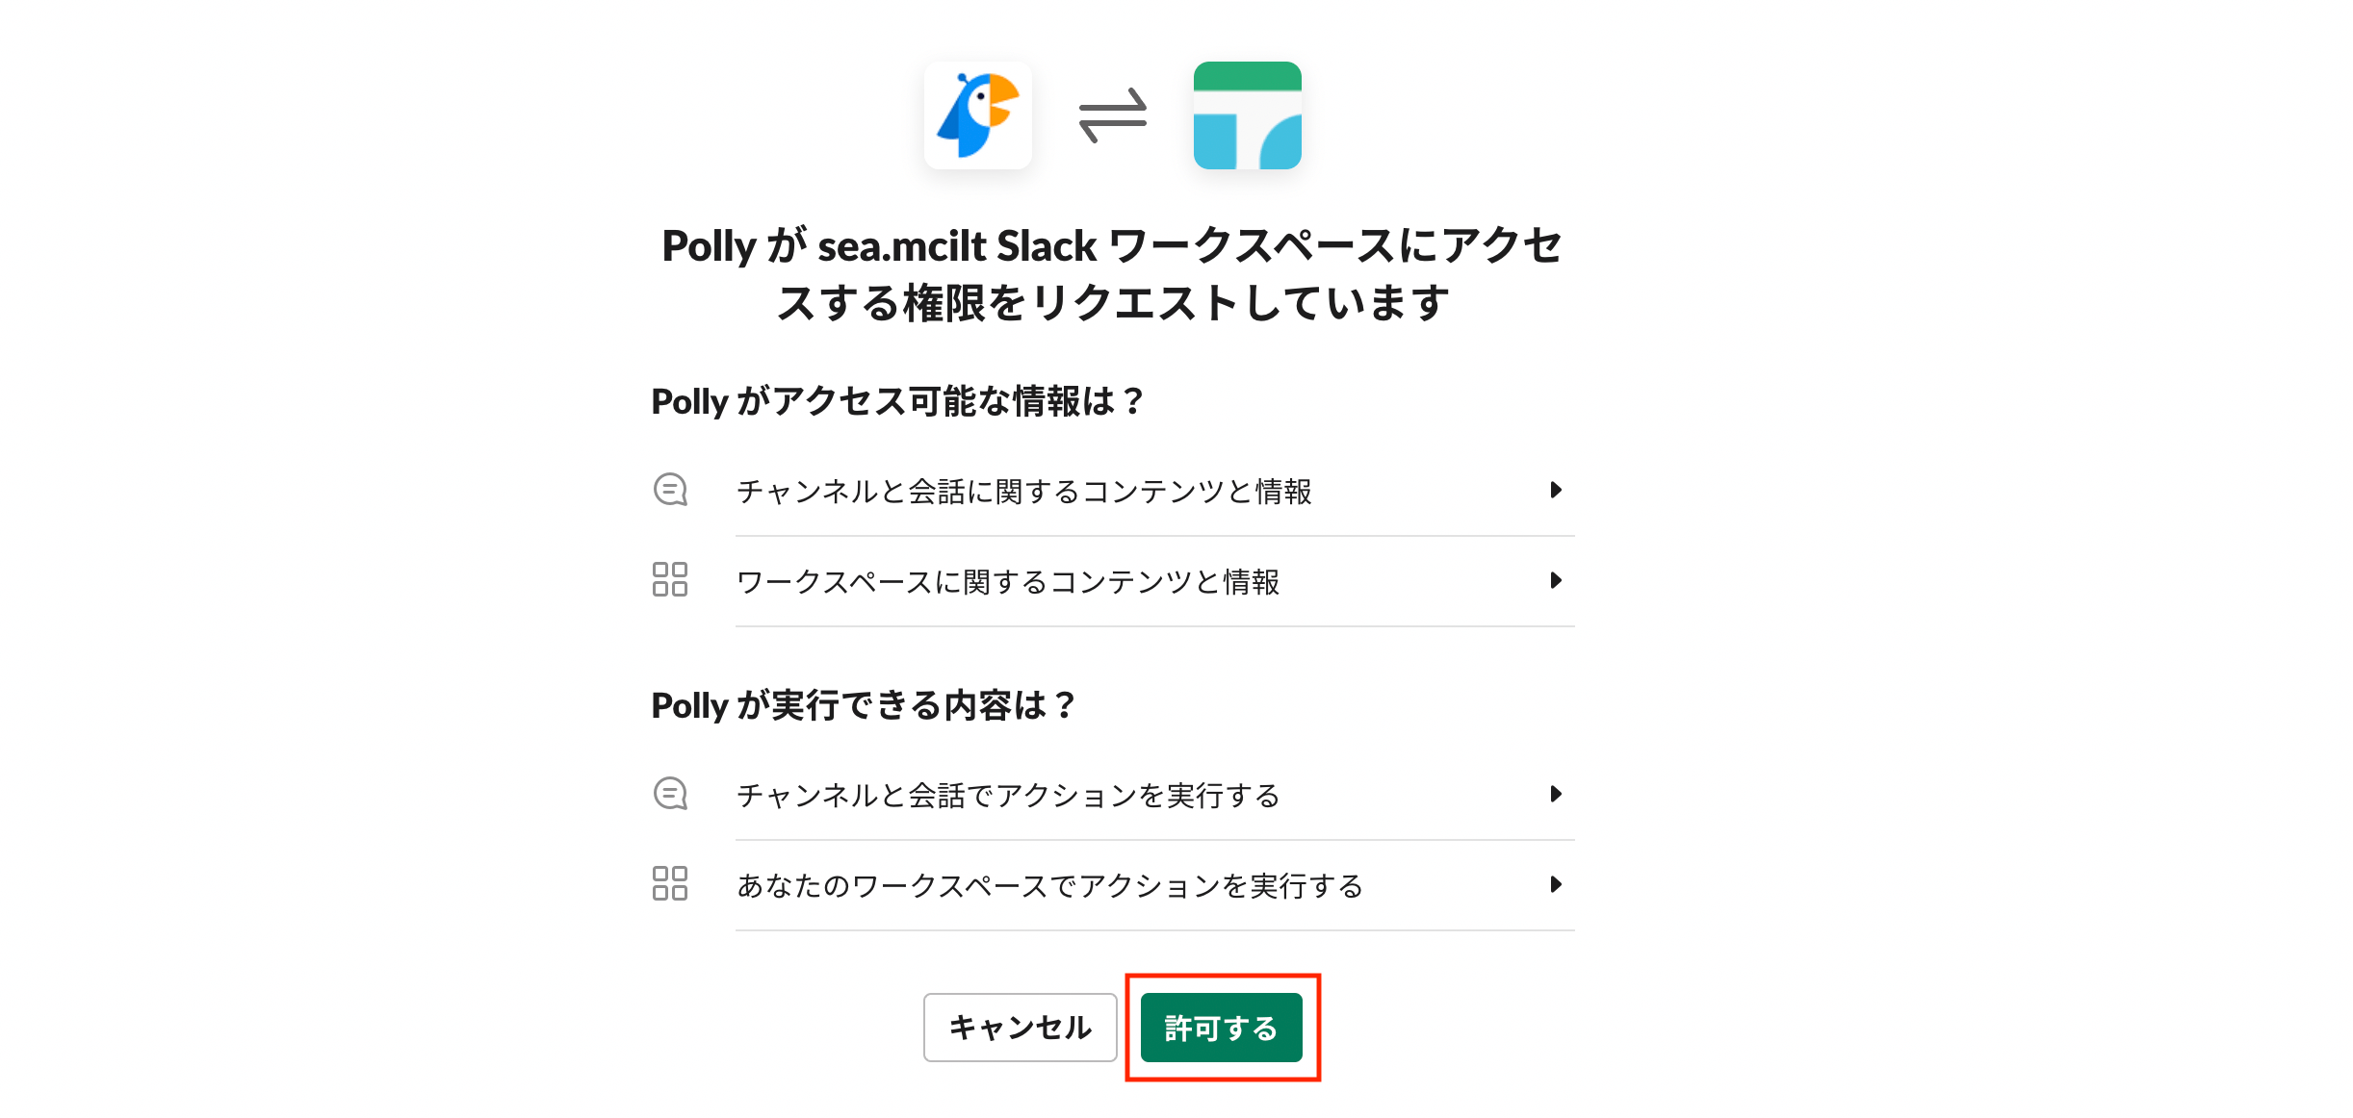Click the chat bubble icon beside チャンネルと会話に関するコンテンツと情報
Image resolution: width=2353 pixels, height=1118 pixels.
pyautogui.click(x=670, y=490)
